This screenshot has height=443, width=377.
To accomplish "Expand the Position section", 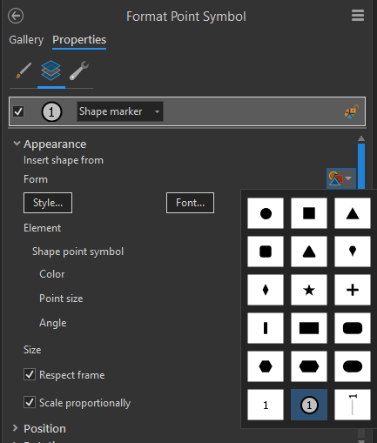I will click(16, 428).
